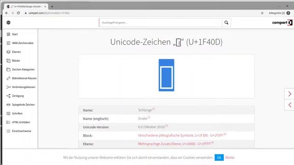Click the Einzelnachweise lines icon
Image resolution: width=294 pixels, height=165 pixels.
[8, 131]
